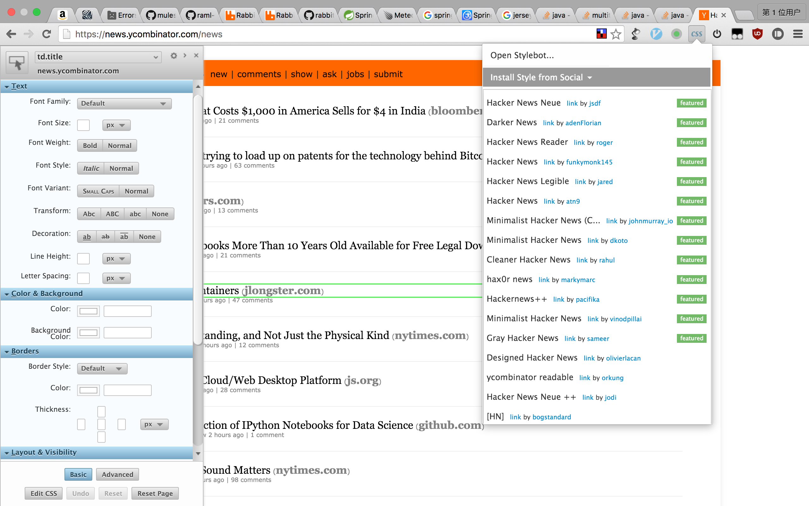Click the Font Size input field
Image resolution: width=809 pixels, height=506 pixels.
pos(83,125)
